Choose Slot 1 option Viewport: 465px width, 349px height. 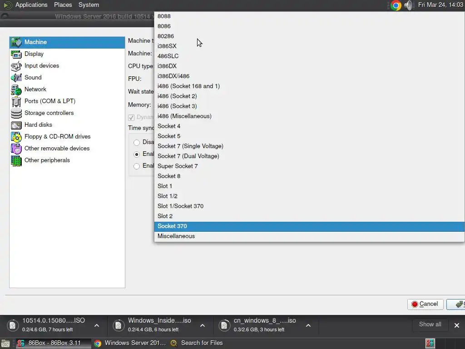pyautogui.click(x=309, y=186)
